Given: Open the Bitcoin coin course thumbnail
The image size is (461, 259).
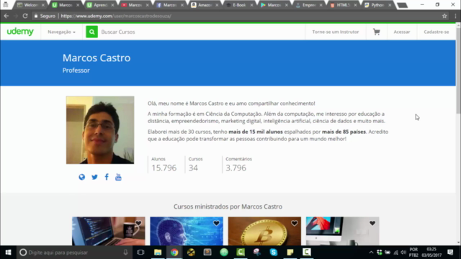Looking at the screenshot, I should pyautogui.click(x=264, y=231).
